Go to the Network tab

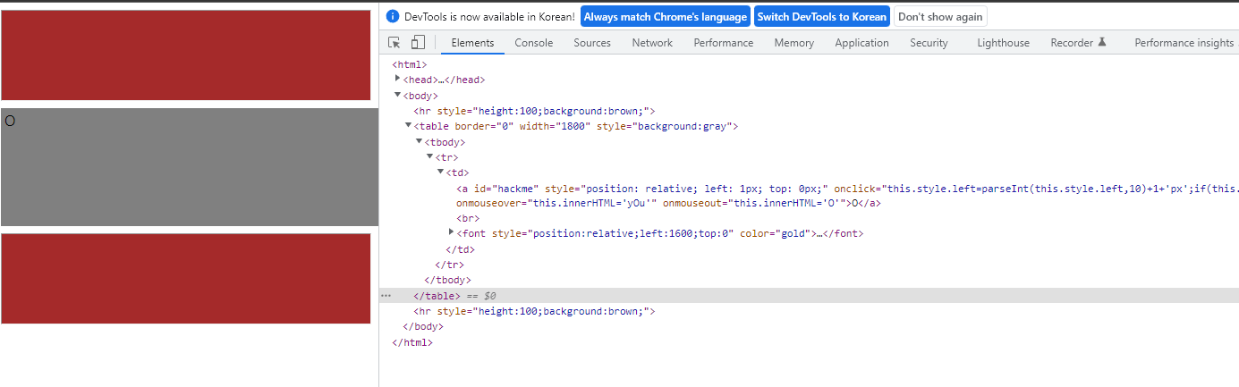[652, 43]
